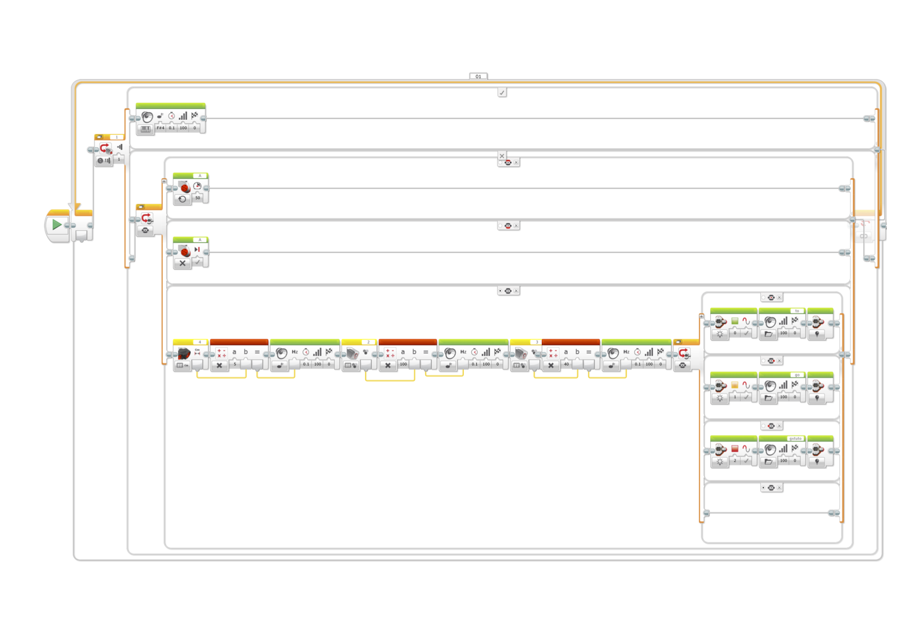The image size is (906, 640).
Task: Click the ultrasonic sensor icon on port 4
Action: tap(184, 354)
